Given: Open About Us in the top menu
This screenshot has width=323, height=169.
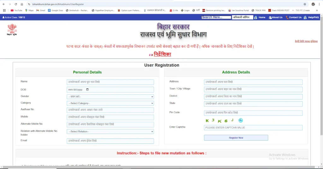Looking at the screenshot, I should point(276,17).
